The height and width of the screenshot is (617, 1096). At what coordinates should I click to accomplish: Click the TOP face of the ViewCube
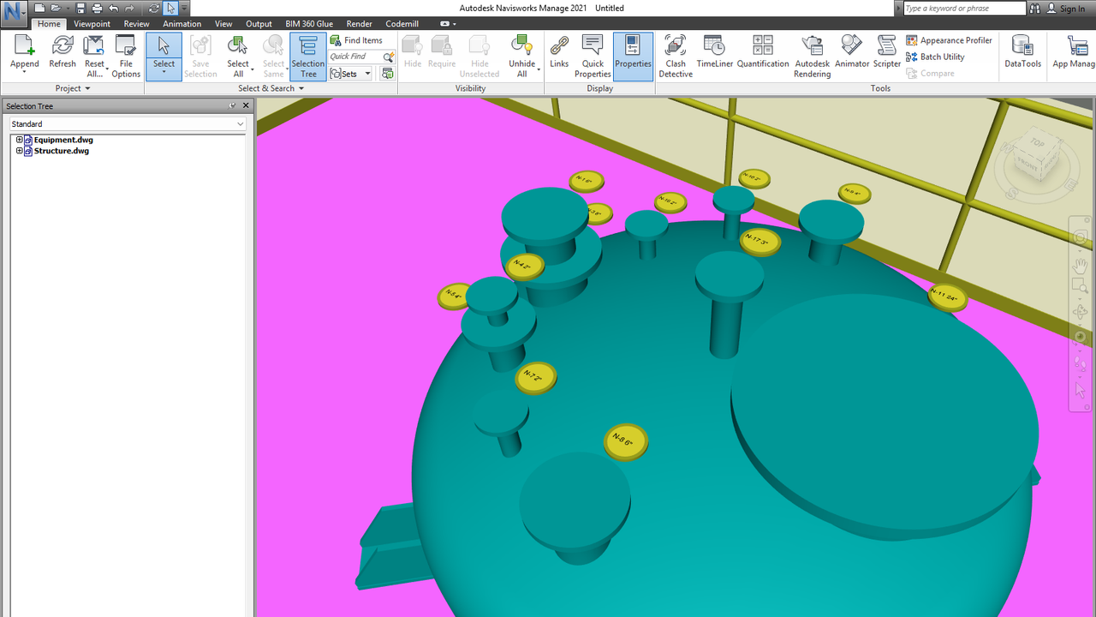click(1038, 144)
